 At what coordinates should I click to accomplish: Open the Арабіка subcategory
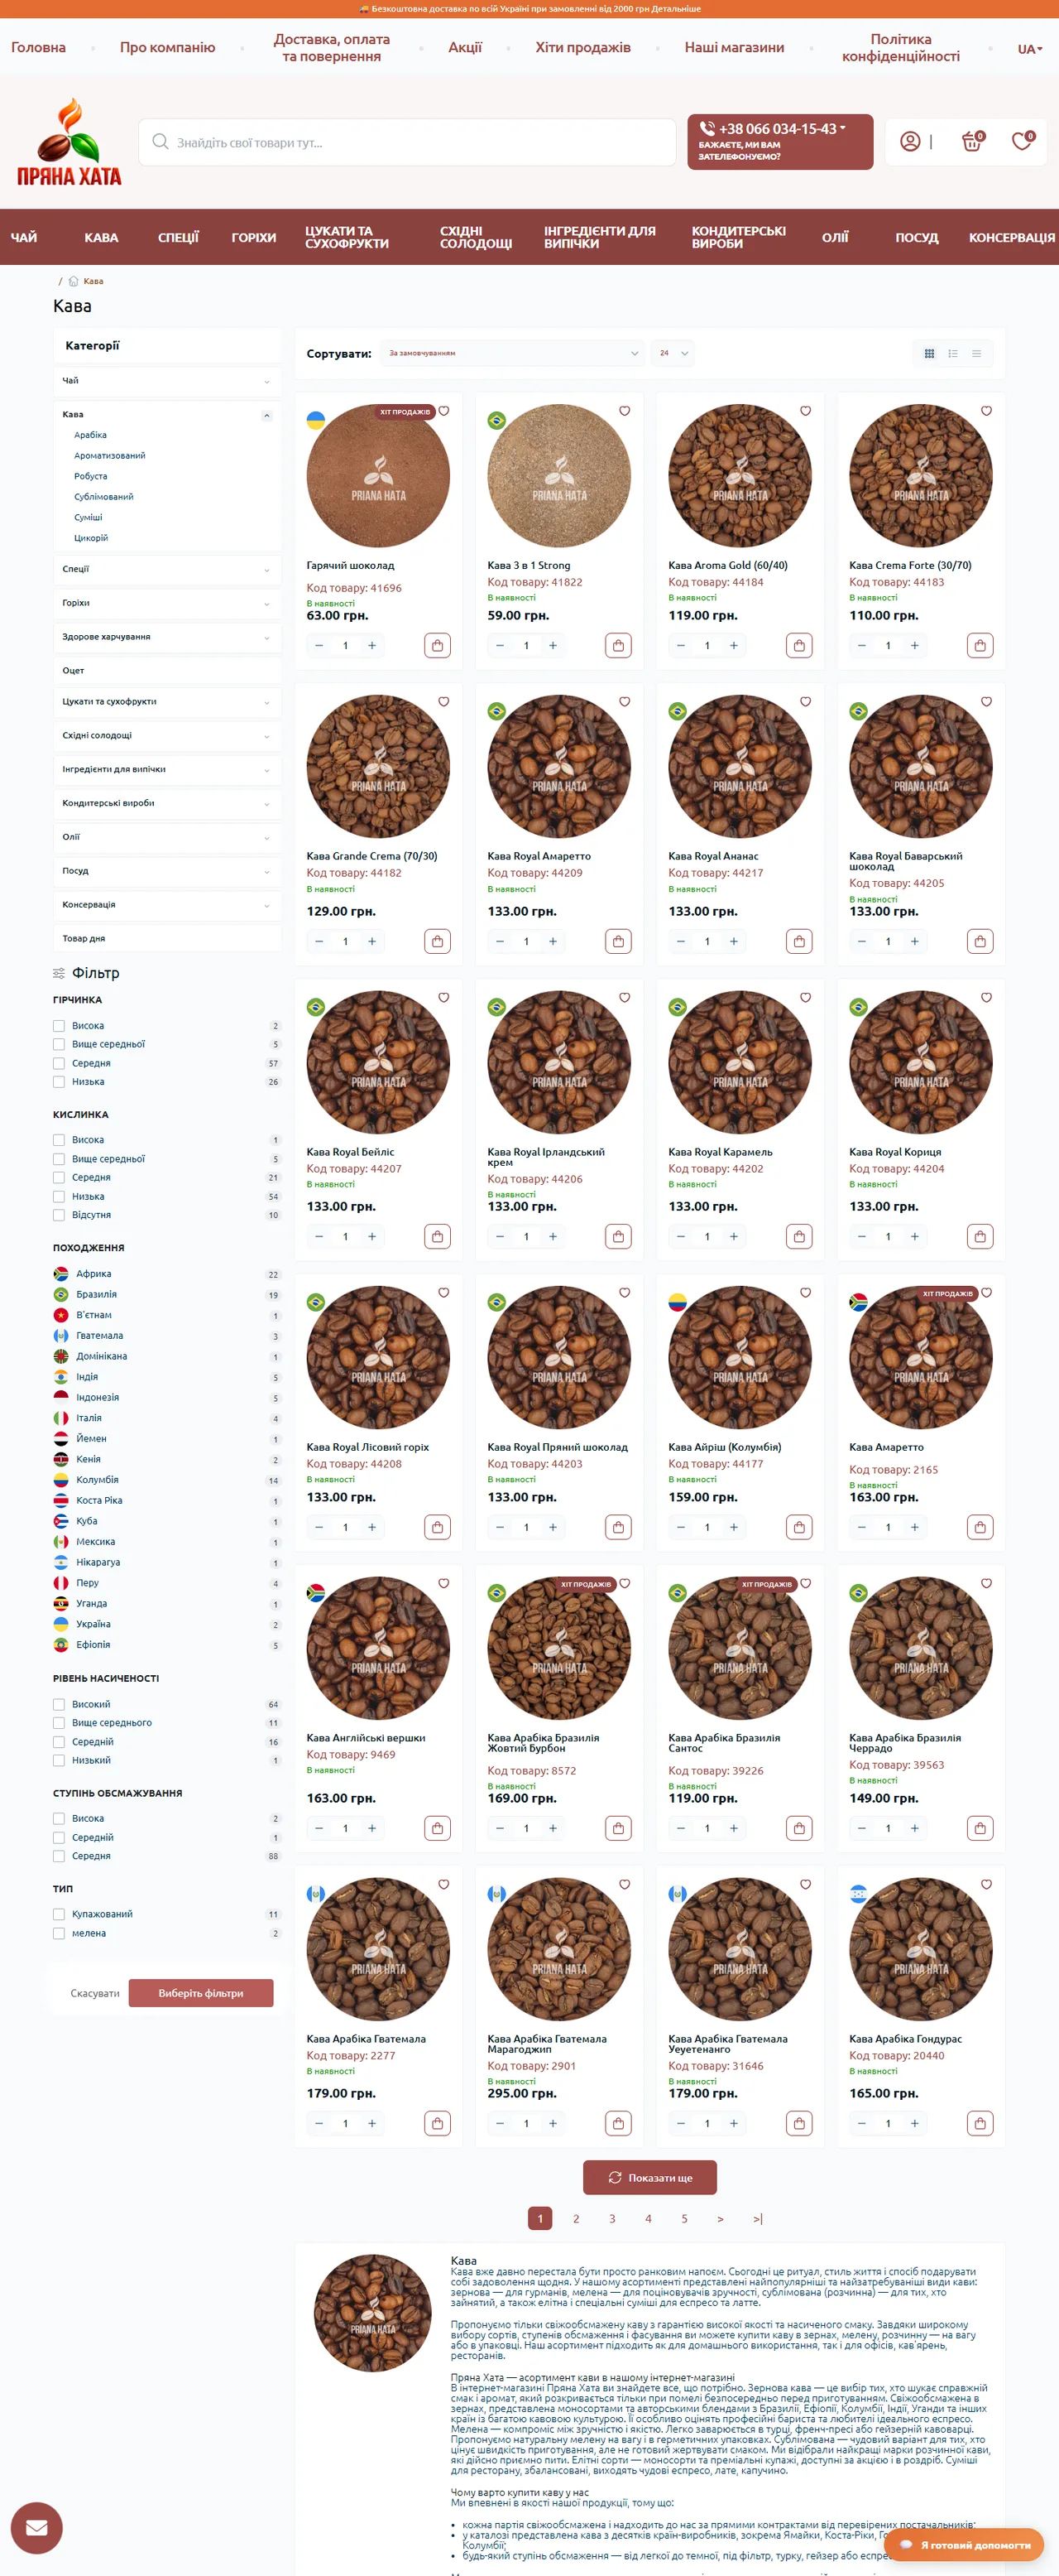pos(90,435)
